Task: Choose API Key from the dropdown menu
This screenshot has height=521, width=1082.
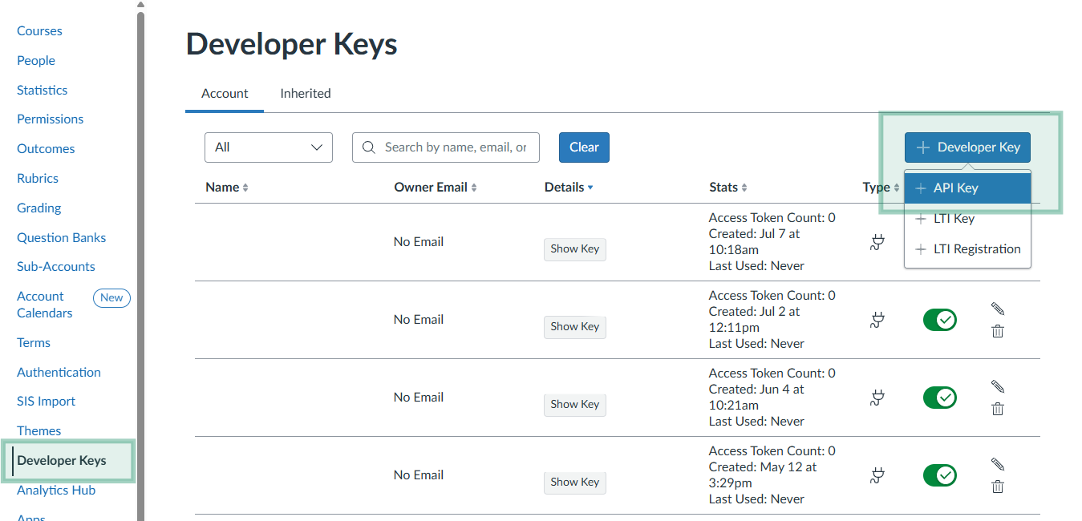Action: point(967,188)
